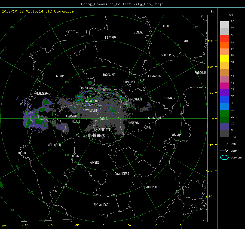Image resolution: width=245 pixels, height=229 pixels.
Task: Click the YADGIR city label
Action: coord(188,41)
